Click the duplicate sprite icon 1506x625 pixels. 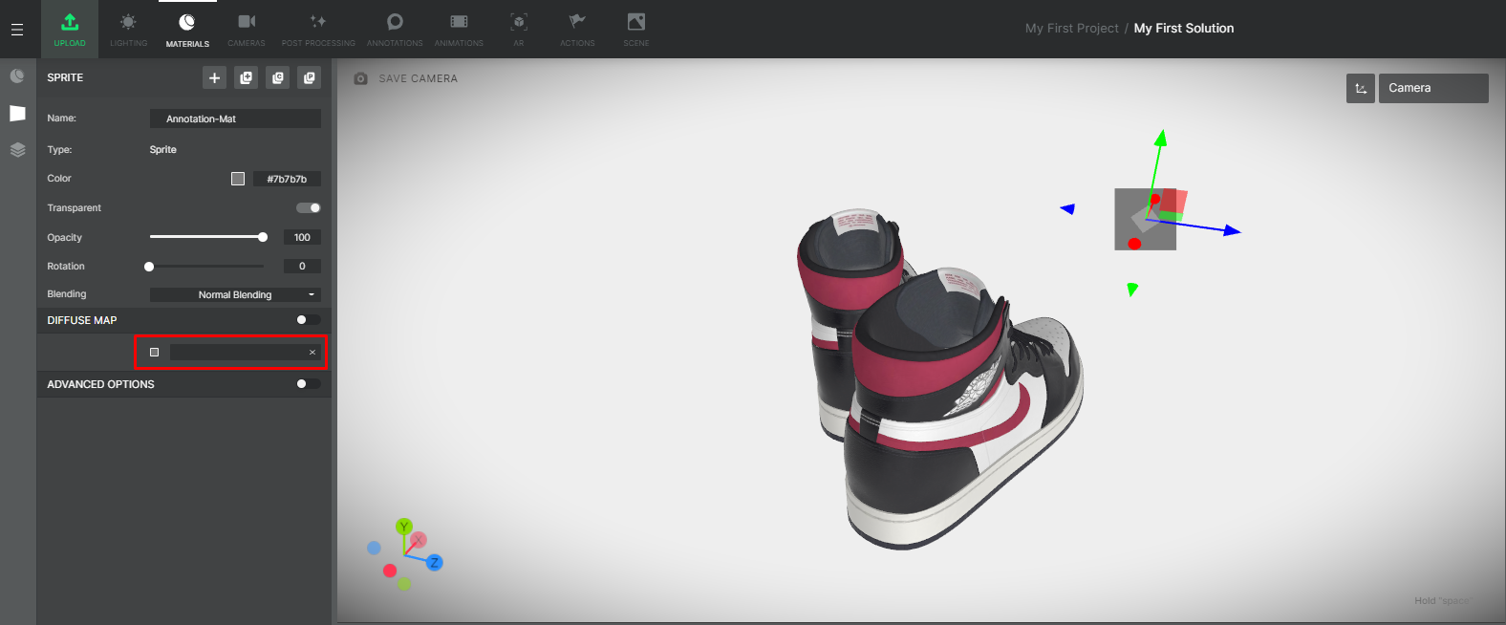pos(247,78)
